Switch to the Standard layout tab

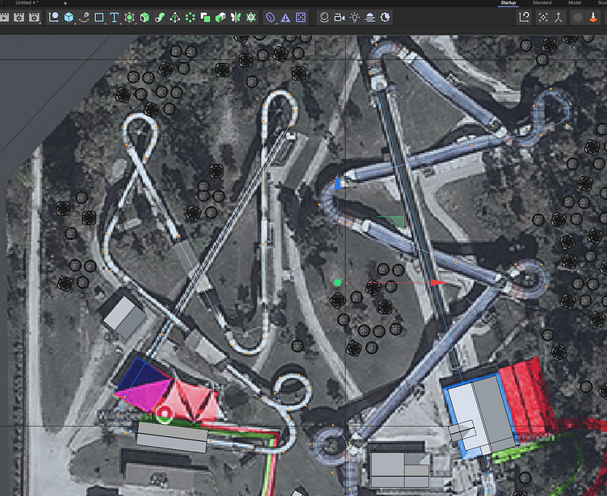pyautogui.click(x=542, y=3)
